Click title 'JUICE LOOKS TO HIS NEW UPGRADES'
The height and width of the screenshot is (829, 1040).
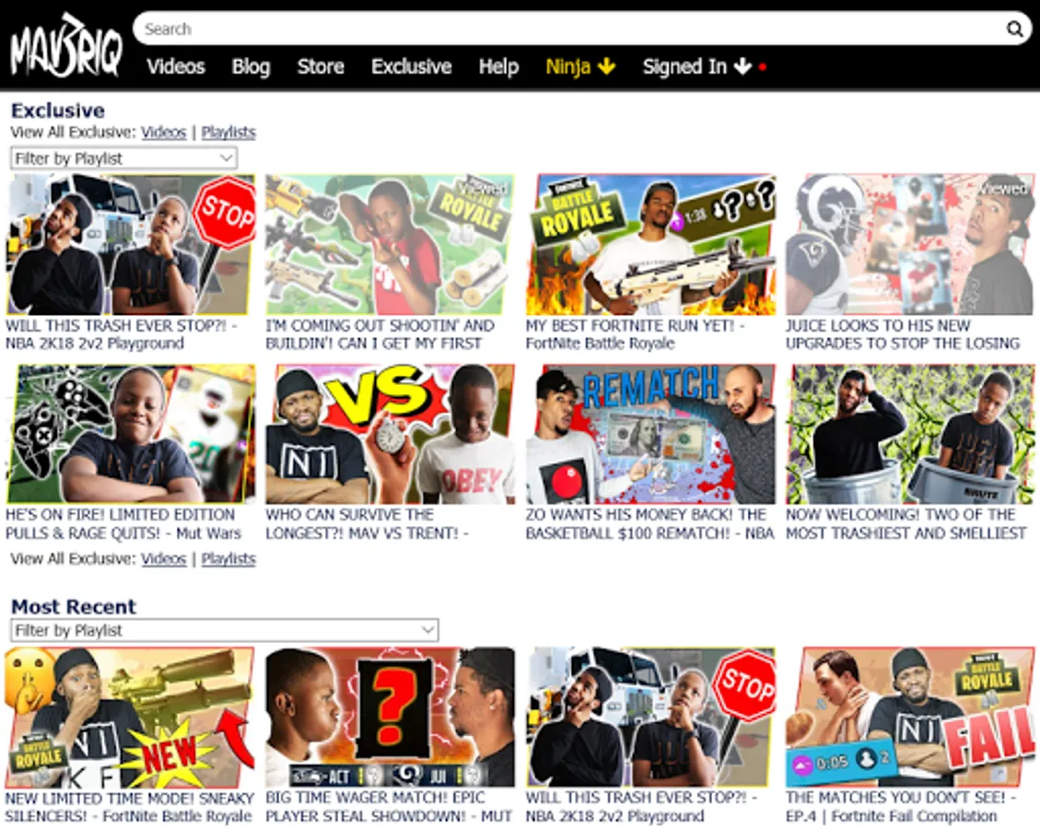[903, 334]
